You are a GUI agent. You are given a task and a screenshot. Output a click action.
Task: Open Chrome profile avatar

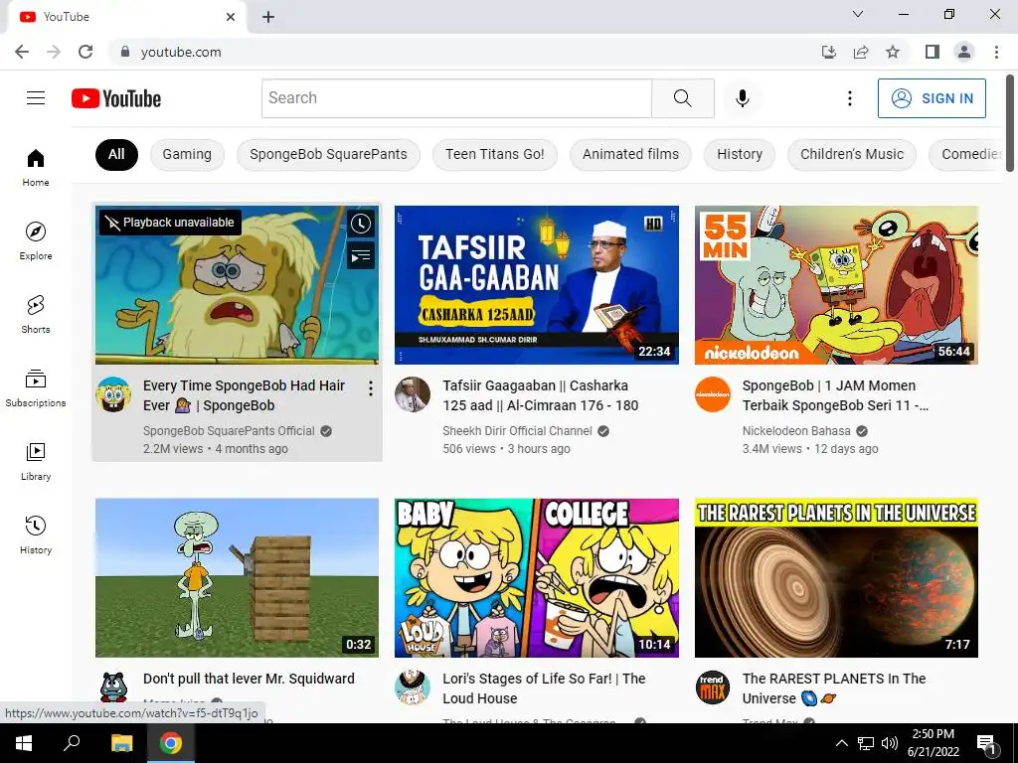pos(964,52)
